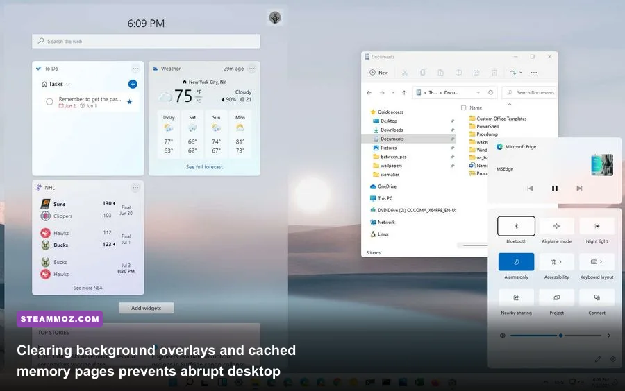Click the volume slider handle
Viewport: 625px width, 391px height.
561,336
